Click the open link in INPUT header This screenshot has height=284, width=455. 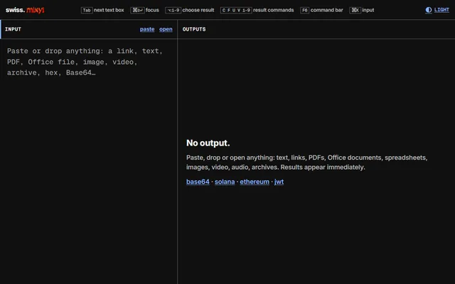(x=166, y=29)
